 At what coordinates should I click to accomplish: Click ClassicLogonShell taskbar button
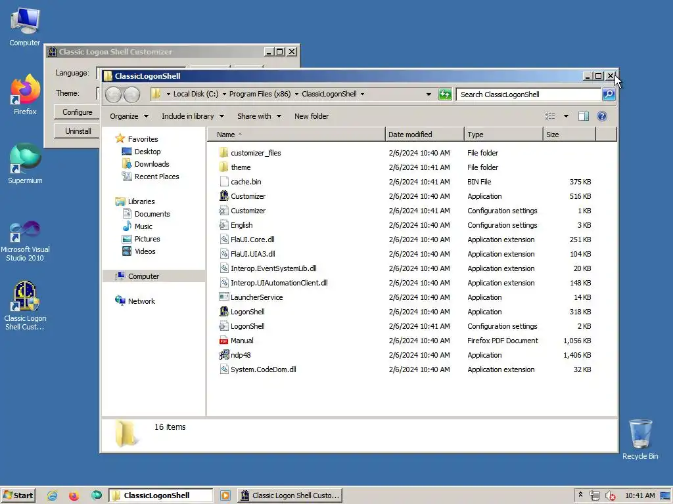point(160,496)
